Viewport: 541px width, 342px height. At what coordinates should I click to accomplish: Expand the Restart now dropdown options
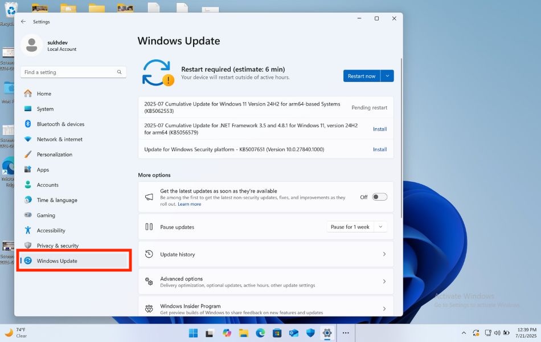pyautogui.click(x=387, y=75)
